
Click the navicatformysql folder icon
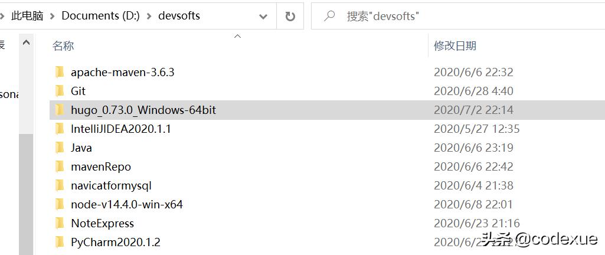click(x=59, y=185)
